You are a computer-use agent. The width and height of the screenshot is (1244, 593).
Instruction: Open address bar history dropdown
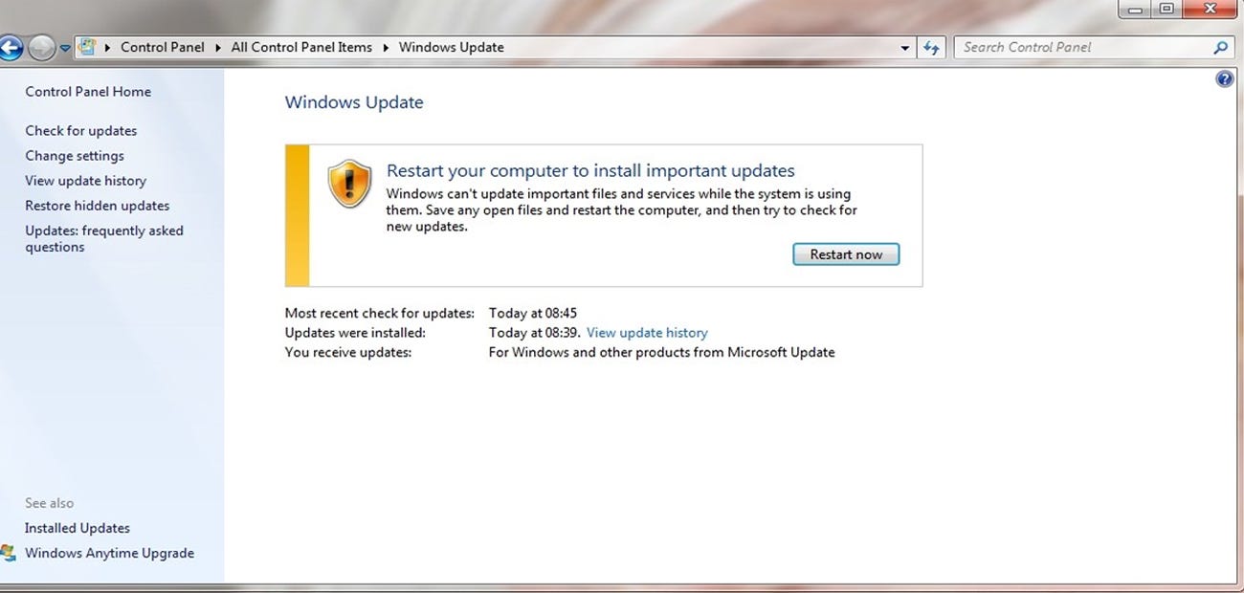point(905,48)
